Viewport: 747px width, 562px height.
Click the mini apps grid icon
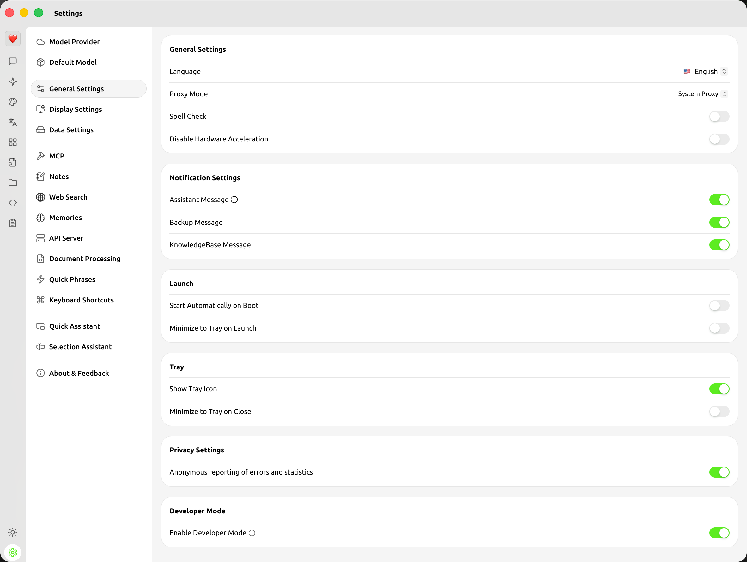pyautogui.click(x=13, y=142)
